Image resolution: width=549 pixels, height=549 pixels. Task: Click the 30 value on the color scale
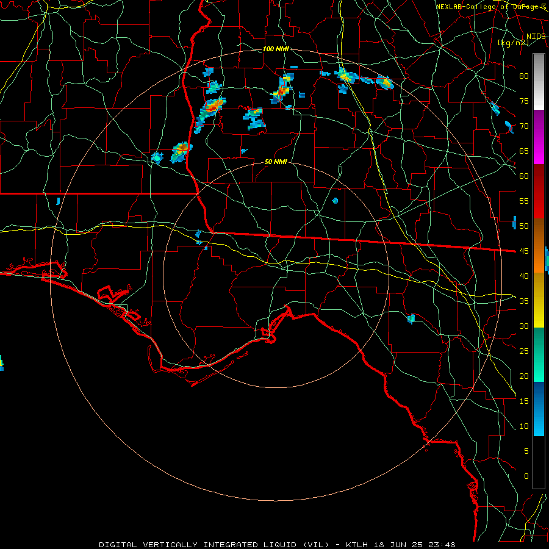click(x=524, y=326)
